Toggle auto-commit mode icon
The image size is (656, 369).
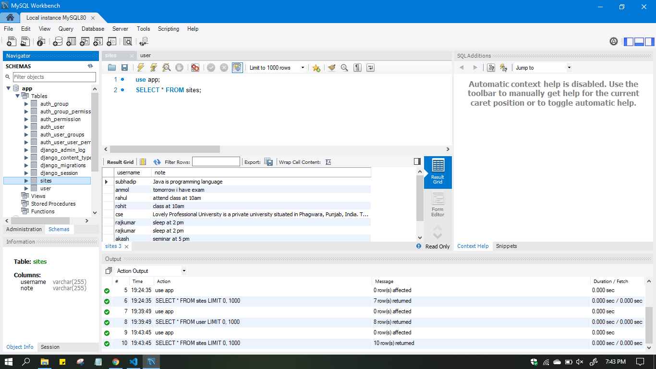pos(237,68)
